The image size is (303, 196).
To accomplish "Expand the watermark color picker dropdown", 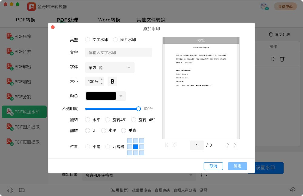I will click(121, 96).
